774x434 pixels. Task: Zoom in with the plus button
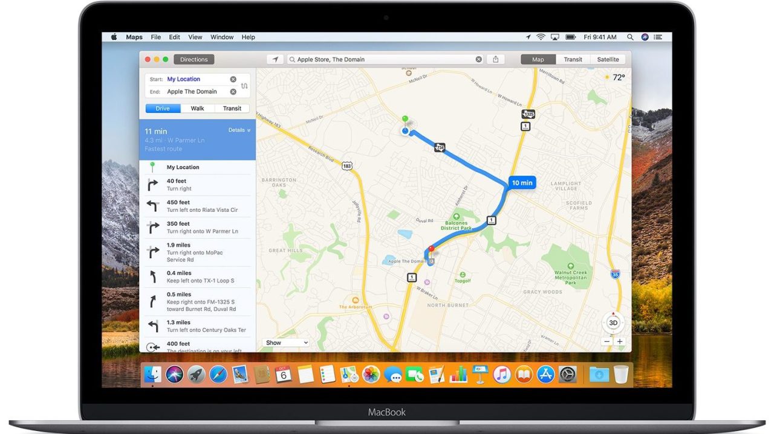pos(620,342)
